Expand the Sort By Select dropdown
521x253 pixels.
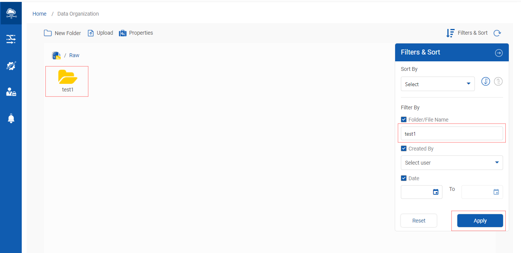click(x=437, y=84)
